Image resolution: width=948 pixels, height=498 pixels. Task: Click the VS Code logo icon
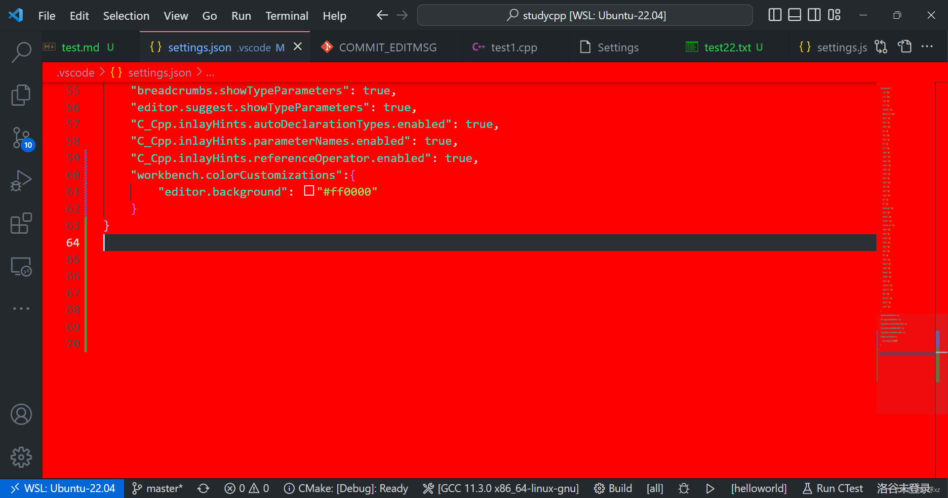(16, 15)
